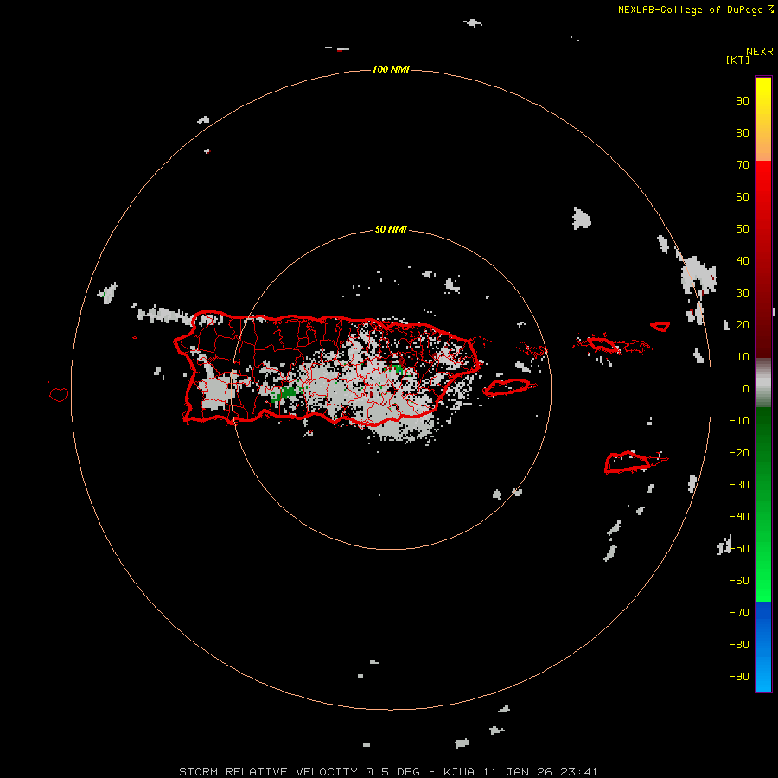Click the 0.5 DEG elevation text
The height and width of the screenshot is (778, 778).
(x=392, y=772)
